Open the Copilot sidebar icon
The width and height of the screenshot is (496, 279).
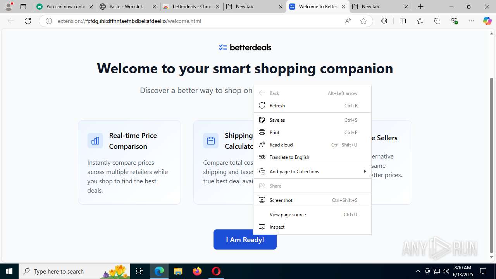(487, 21)
